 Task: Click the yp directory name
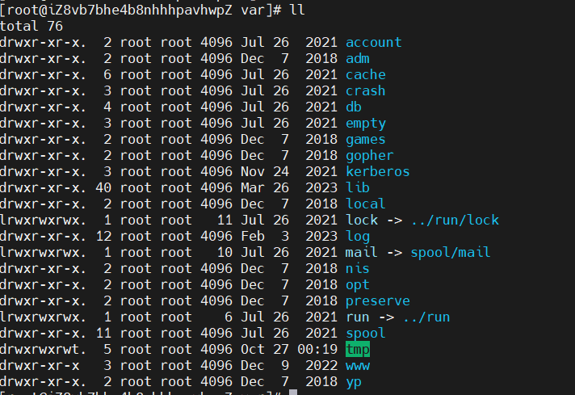[353, 381]
